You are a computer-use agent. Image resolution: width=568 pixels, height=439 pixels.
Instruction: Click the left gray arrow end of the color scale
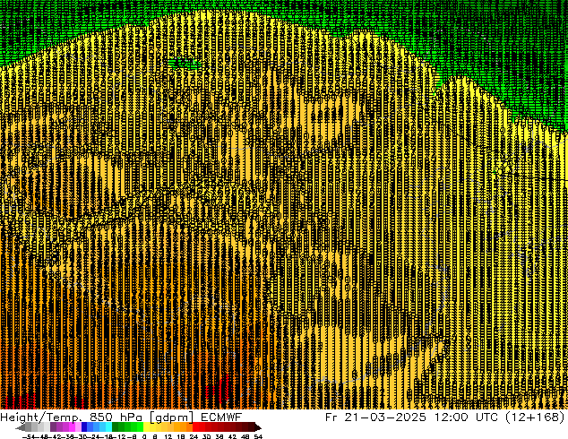click(x=21, y=427)
